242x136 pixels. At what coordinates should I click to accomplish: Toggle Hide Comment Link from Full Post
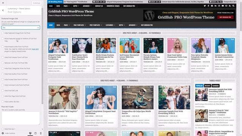3,85
